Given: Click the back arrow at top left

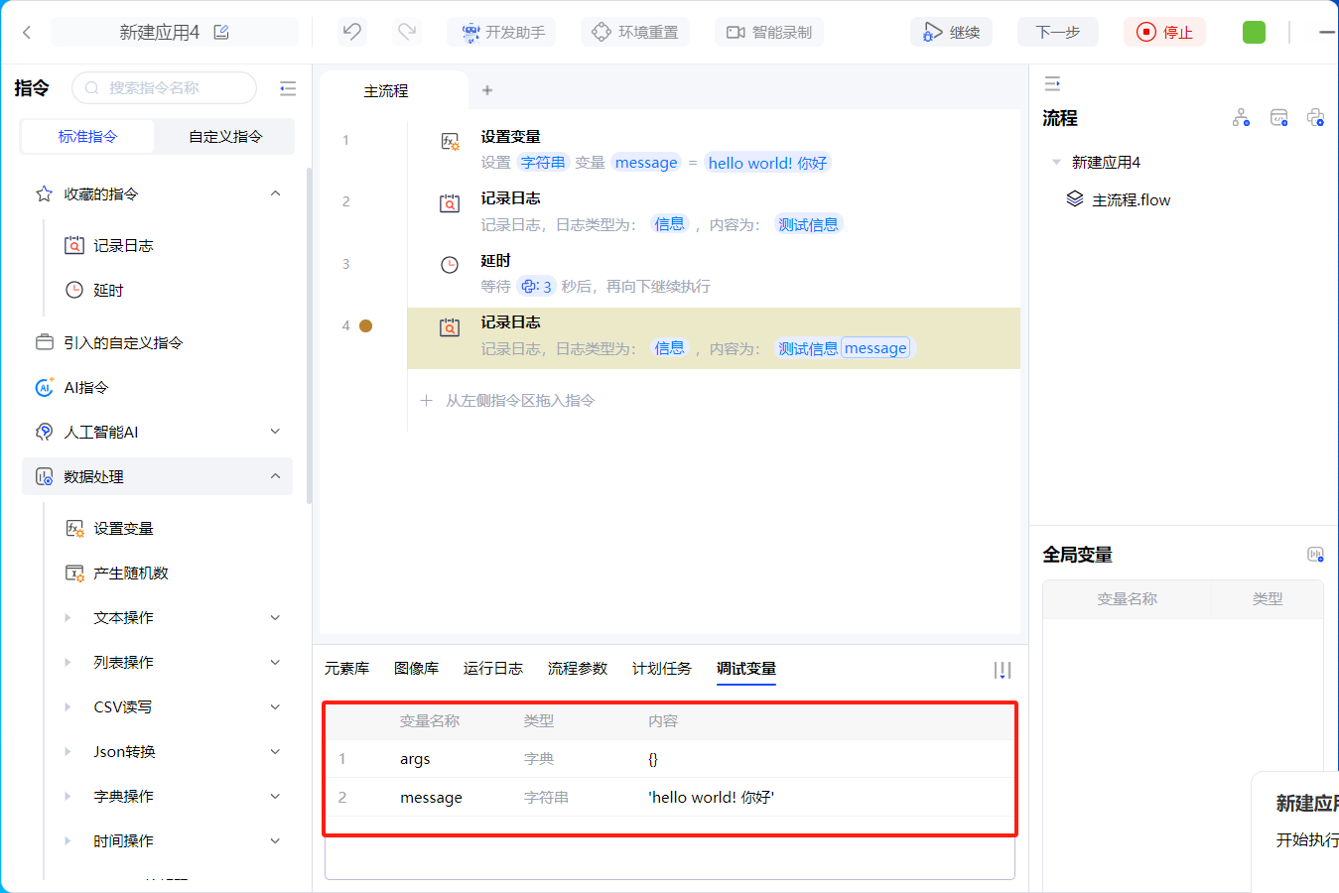Looking at the screenshot, I should click(27, 32).
